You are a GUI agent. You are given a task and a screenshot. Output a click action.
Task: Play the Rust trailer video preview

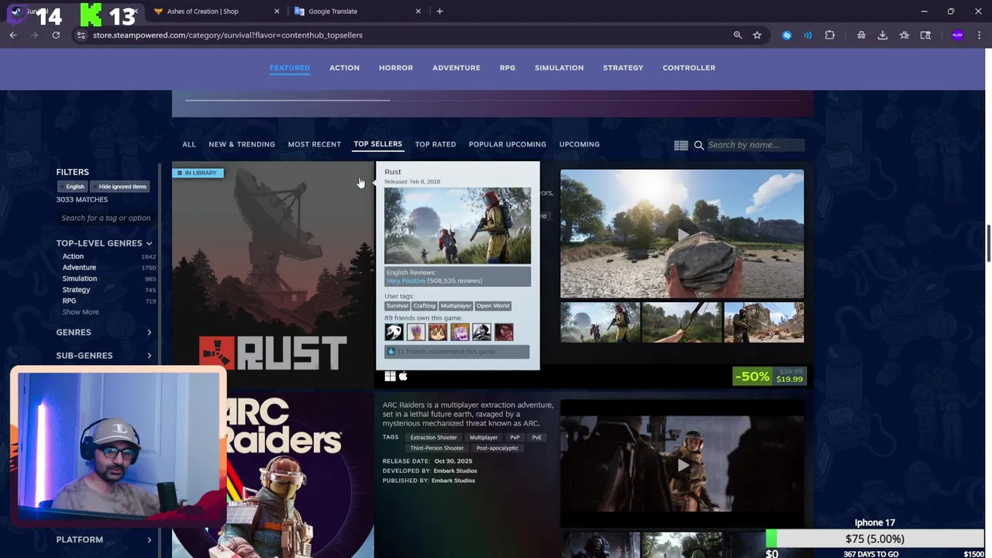point(682,233)
